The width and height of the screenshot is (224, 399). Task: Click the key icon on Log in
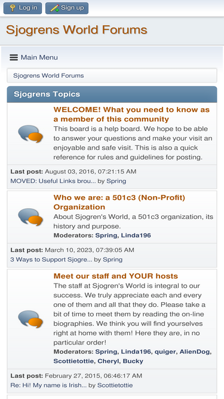point(12,8)
